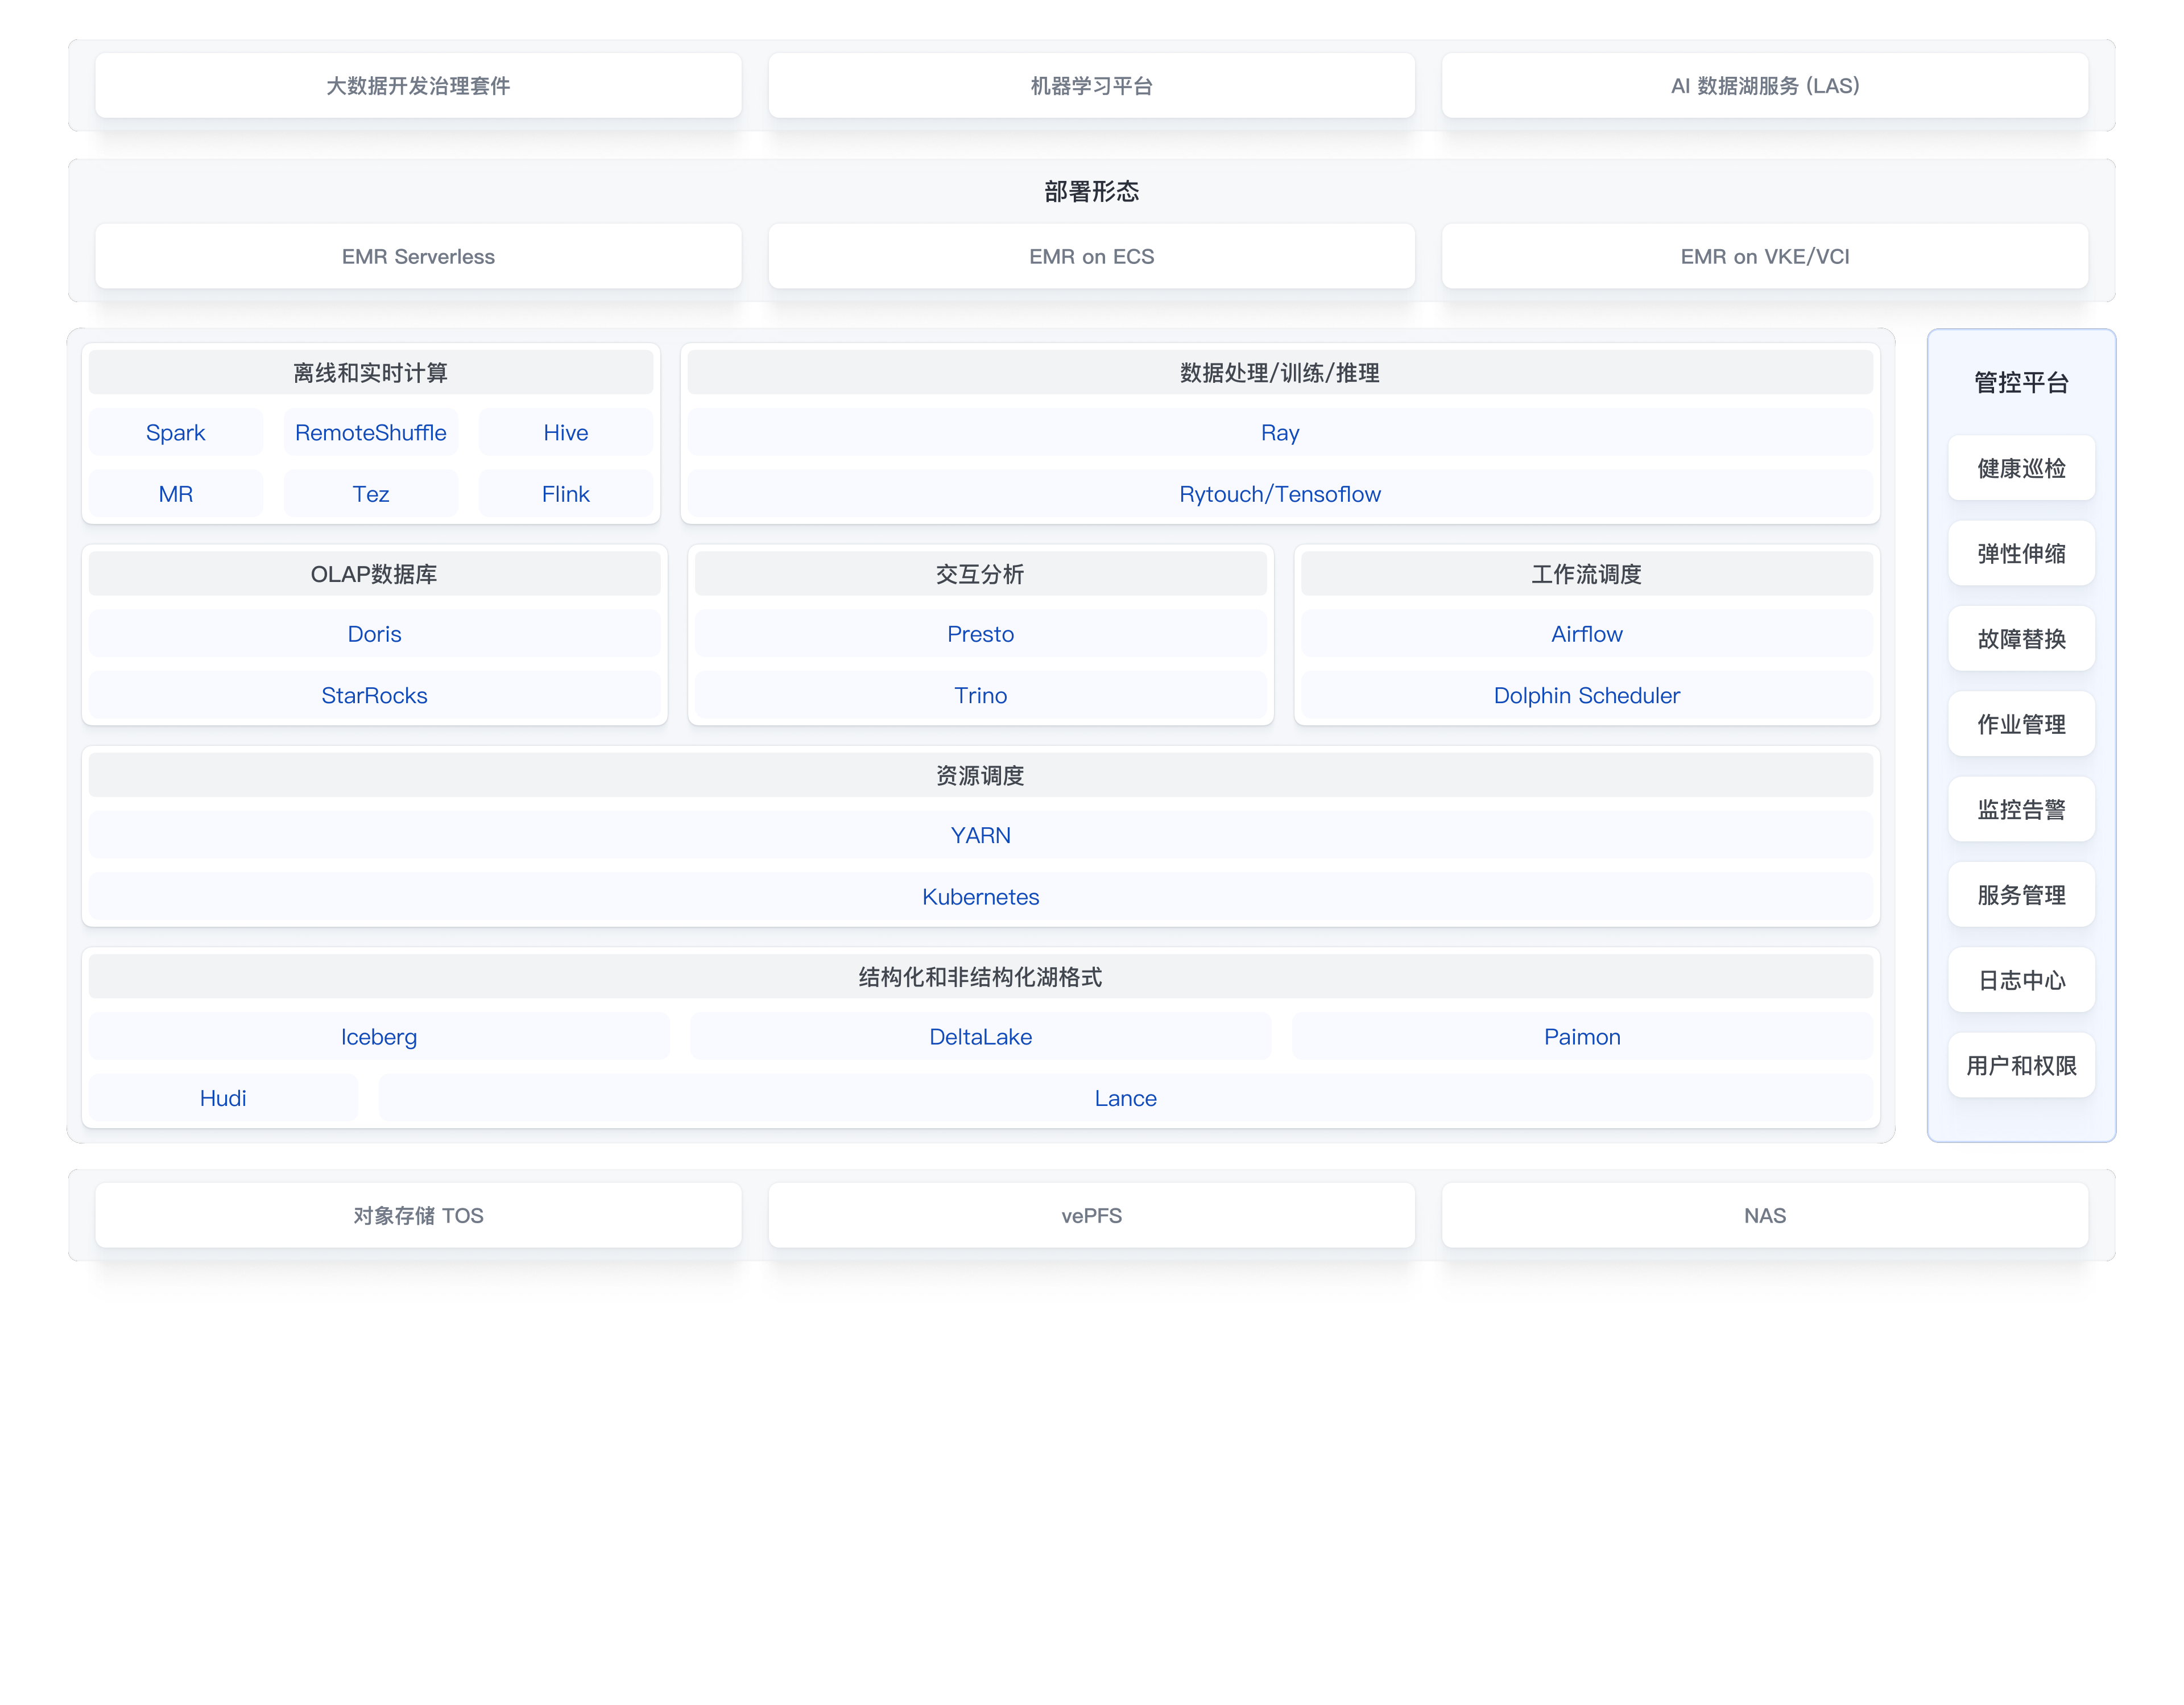
Task: Click the Spark component box
Action: [x=175, y=432]
